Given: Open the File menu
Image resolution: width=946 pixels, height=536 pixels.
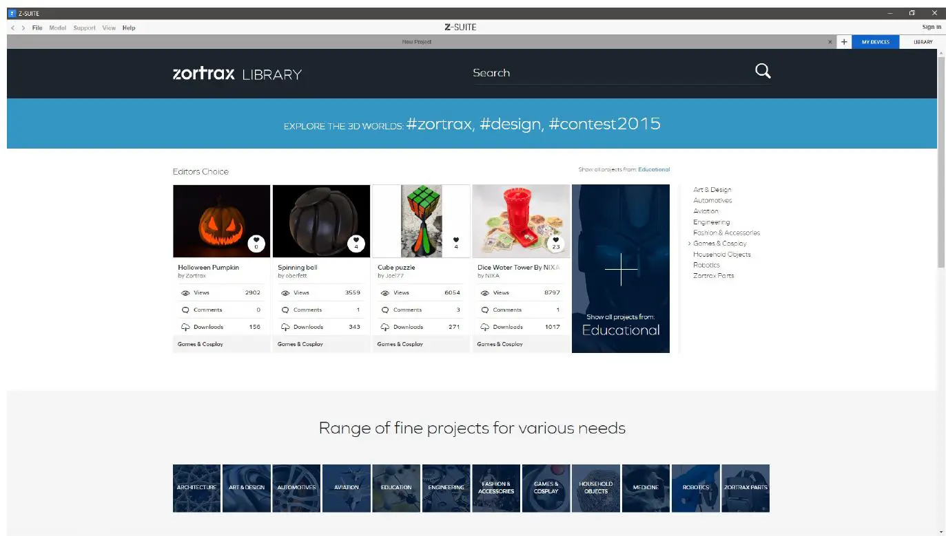Looking at the screenshot, I should (37, 28).
